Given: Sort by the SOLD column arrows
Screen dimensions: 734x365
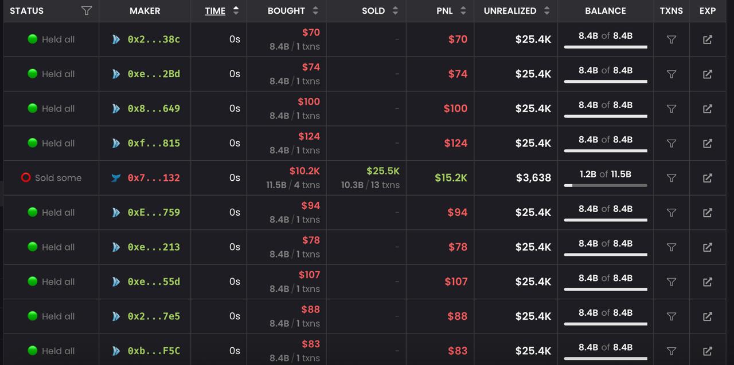Looking at the screenshot, I should pos(395,11).
